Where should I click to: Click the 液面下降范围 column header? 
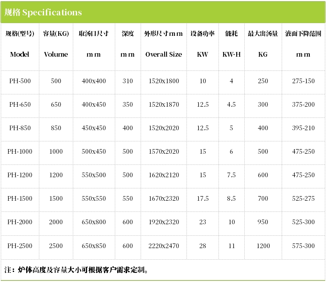pyautogui.click(x=303, y=34)
